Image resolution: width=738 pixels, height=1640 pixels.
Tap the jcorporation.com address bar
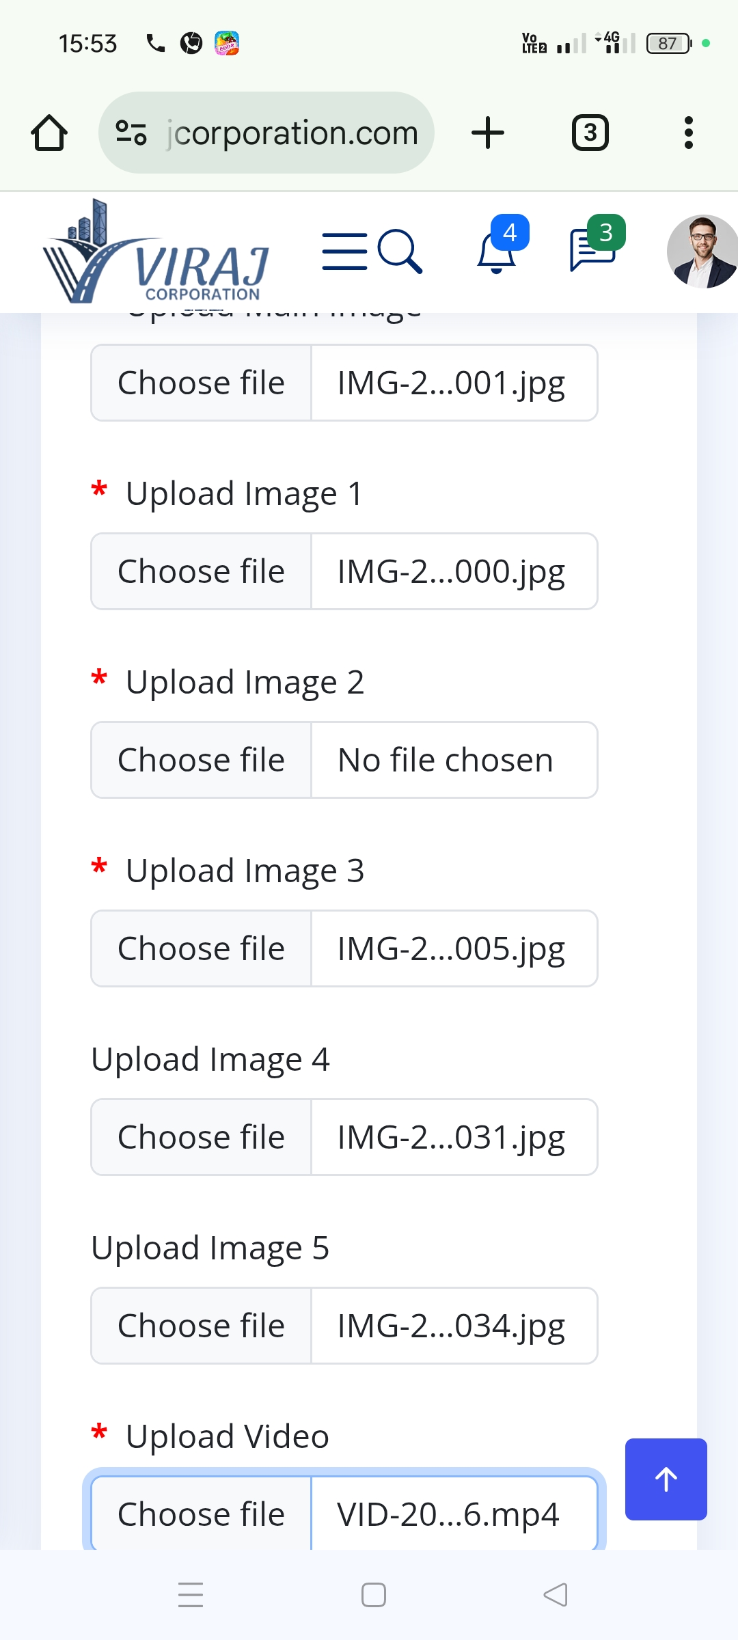pos(292,133)
